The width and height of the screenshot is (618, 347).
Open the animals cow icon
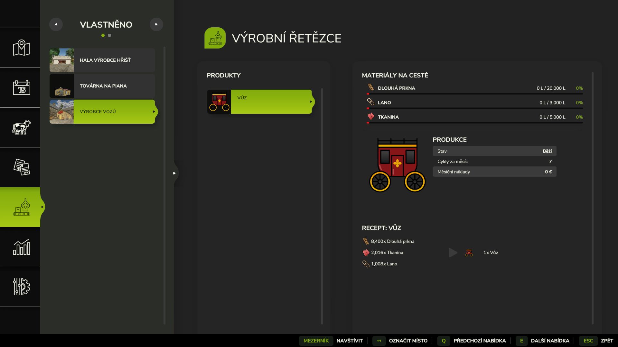[x=21, y=128]
